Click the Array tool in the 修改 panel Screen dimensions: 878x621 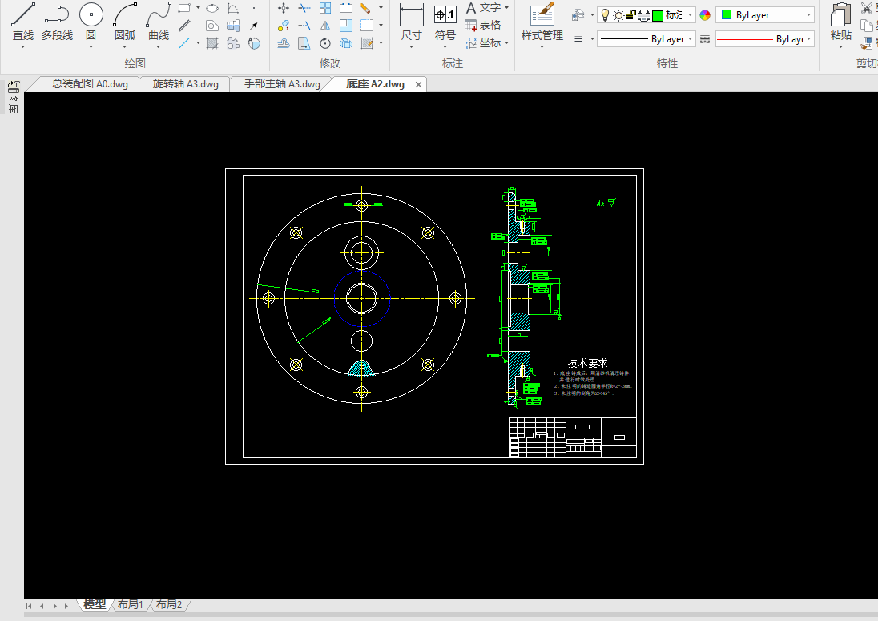[325, 8]
